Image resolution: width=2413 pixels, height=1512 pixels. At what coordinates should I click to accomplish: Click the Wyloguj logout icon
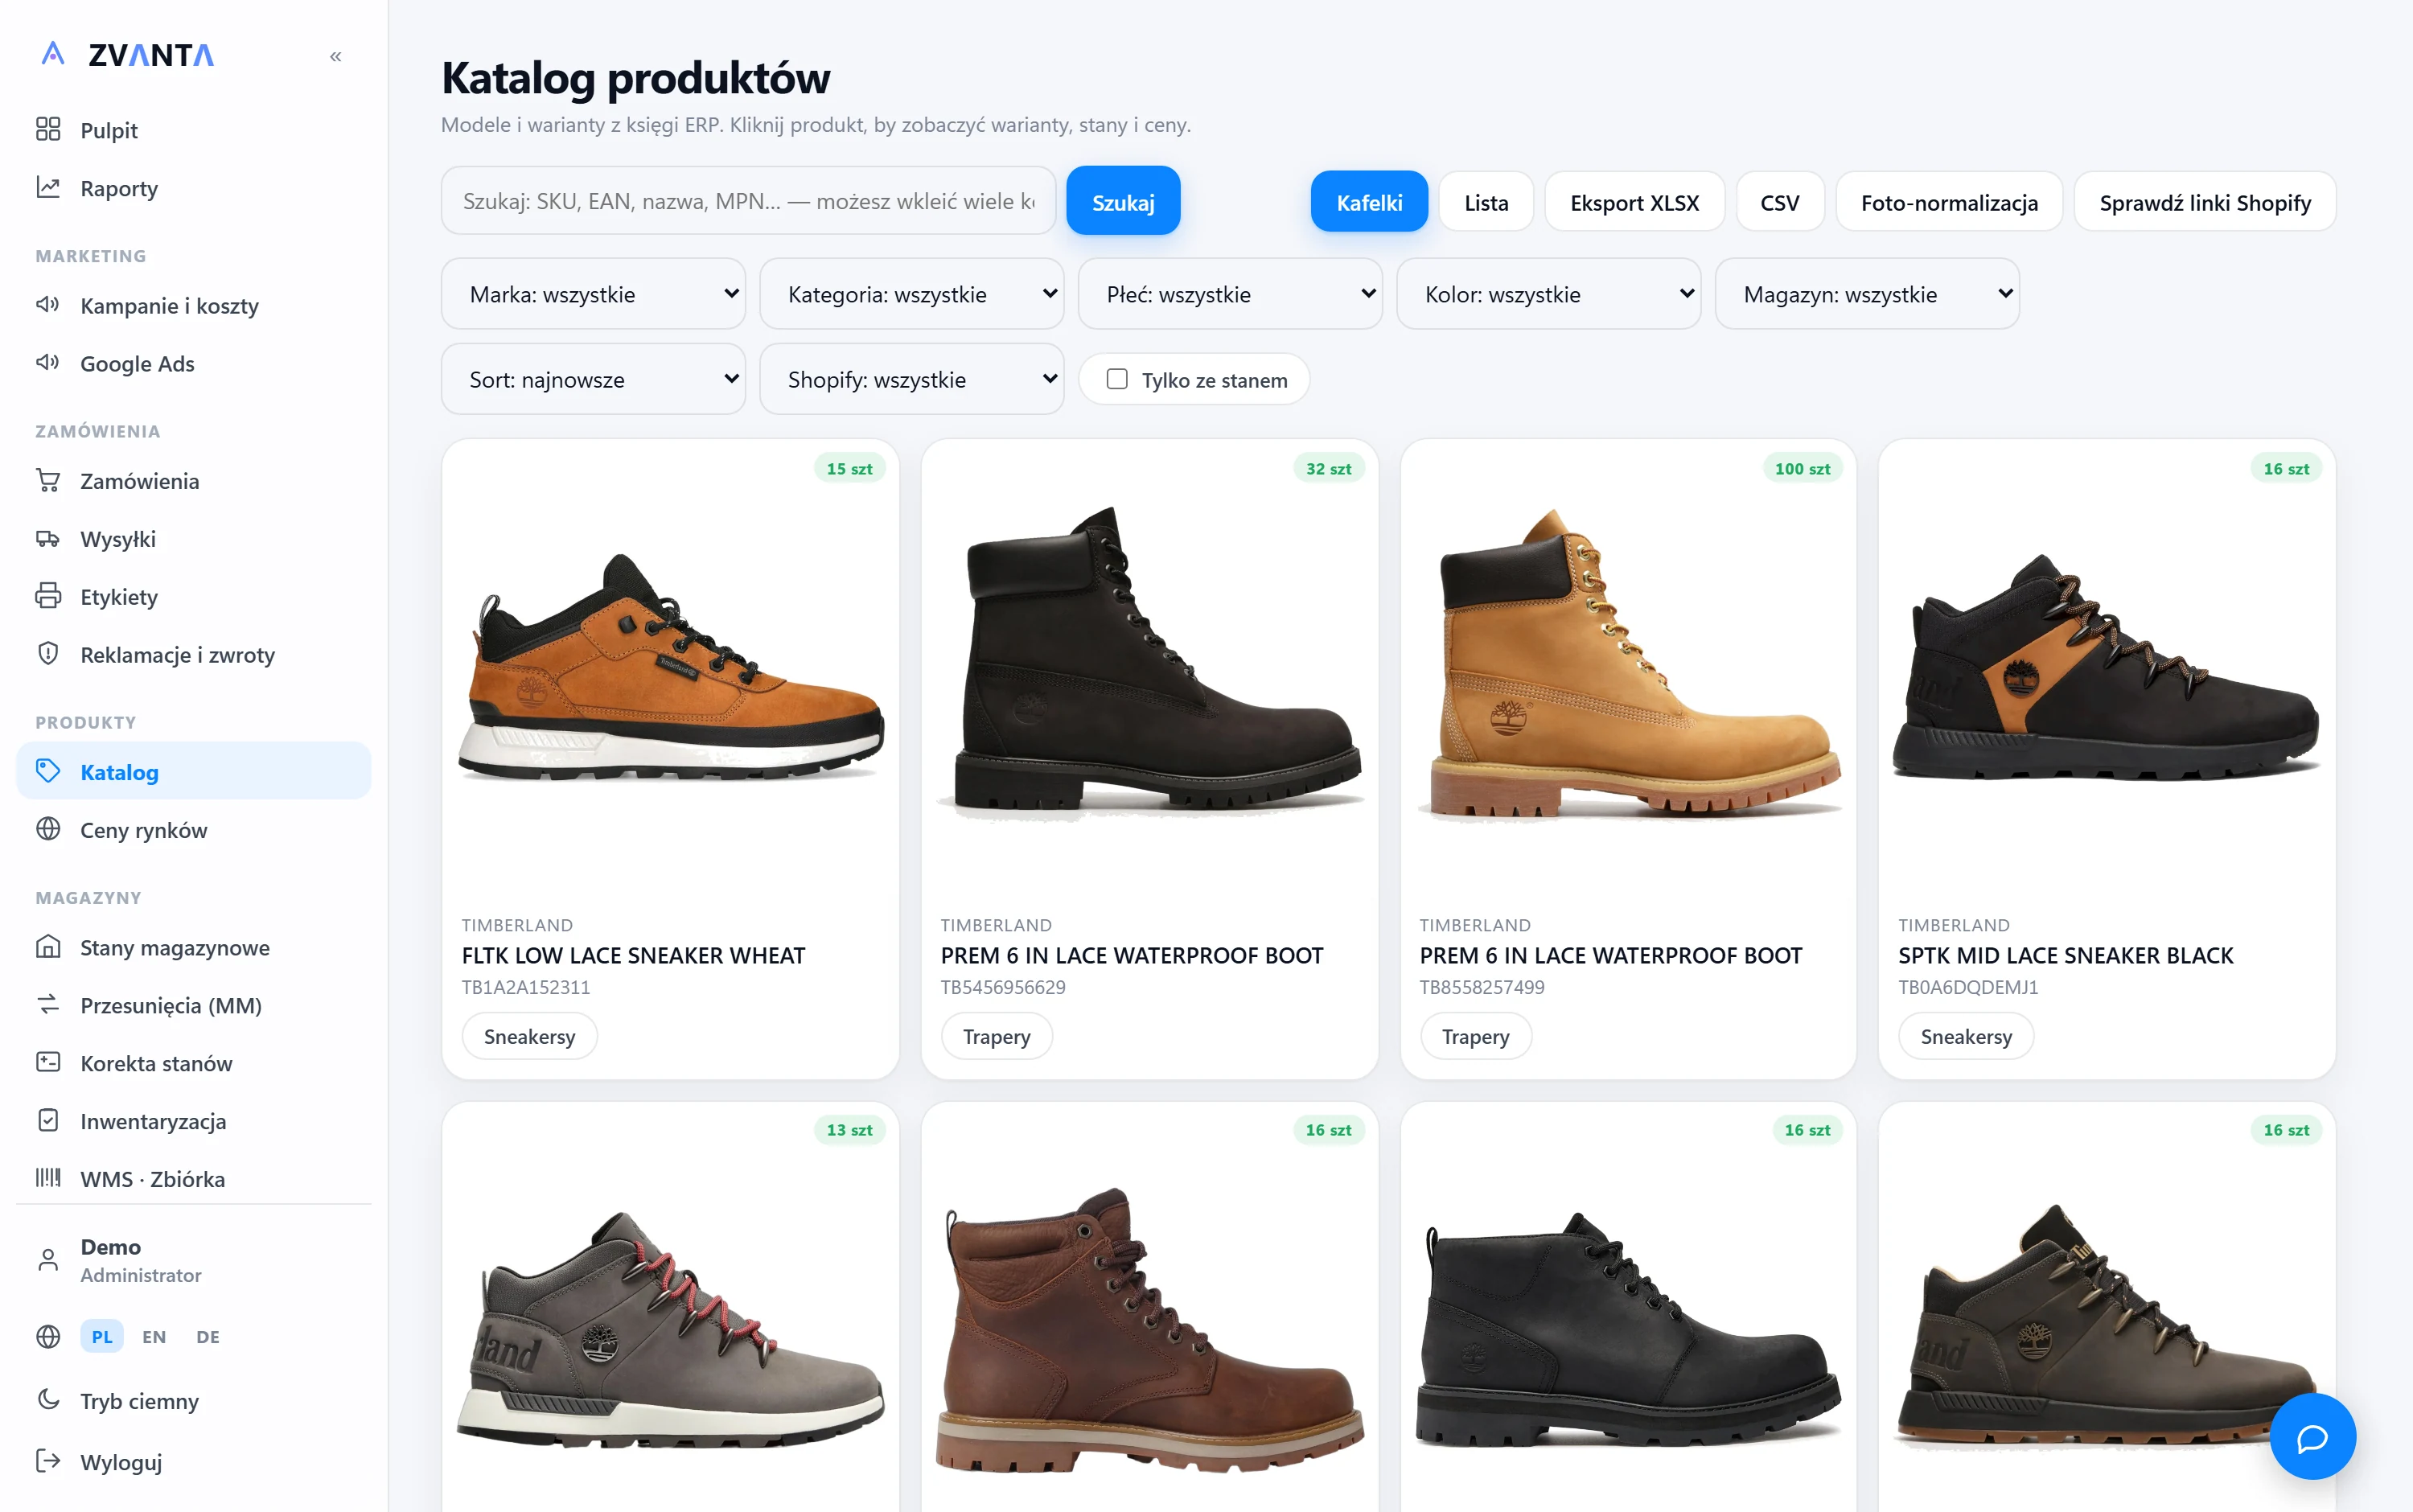point(48,1461)
